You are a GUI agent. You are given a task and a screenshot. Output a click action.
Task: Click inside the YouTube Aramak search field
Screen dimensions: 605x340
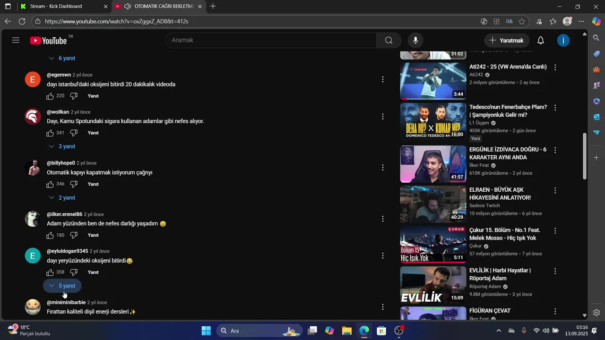271,40
